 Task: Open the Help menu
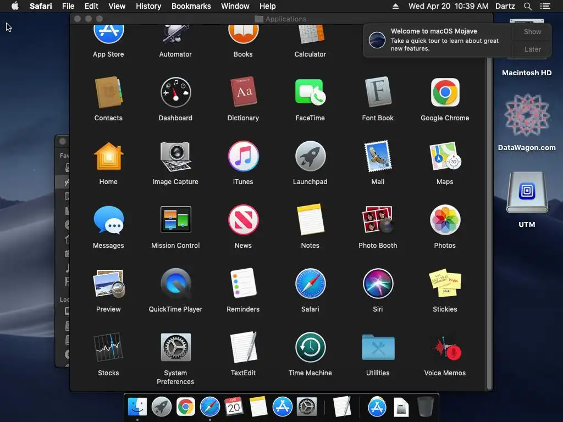pos(268,6)
